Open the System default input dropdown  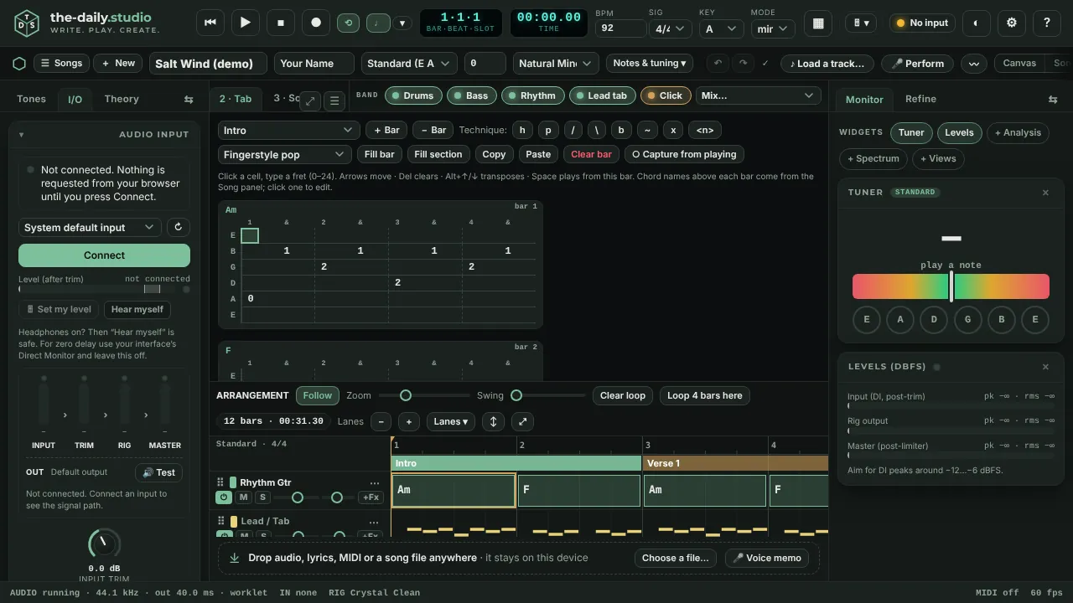click(x=90, y=227)
